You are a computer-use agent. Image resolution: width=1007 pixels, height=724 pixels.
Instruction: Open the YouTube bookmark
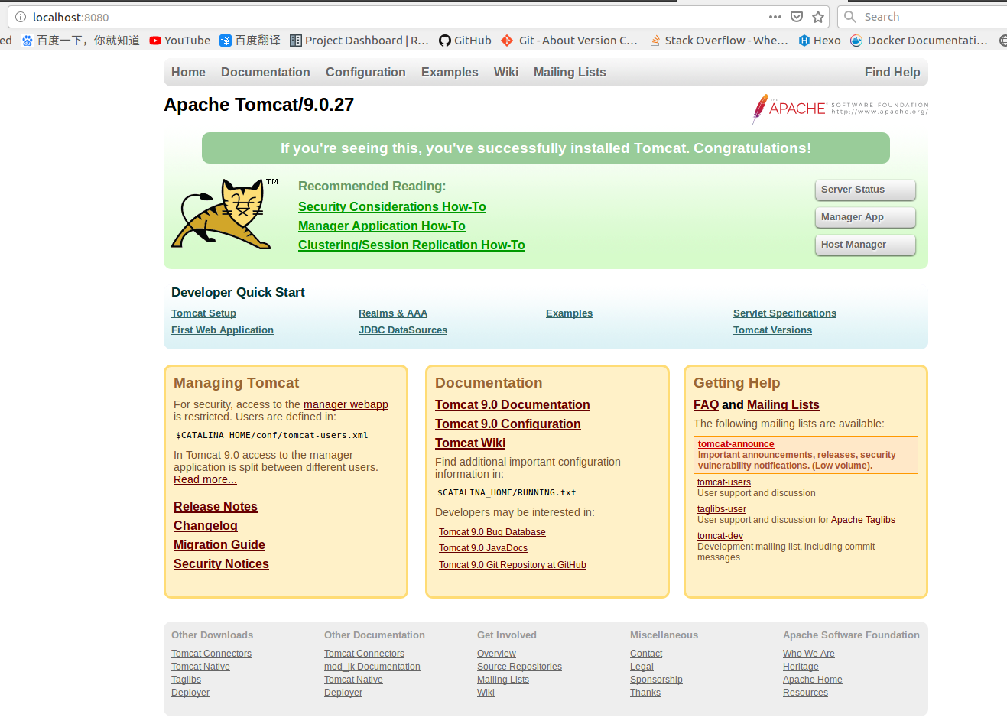pos(180,41)
